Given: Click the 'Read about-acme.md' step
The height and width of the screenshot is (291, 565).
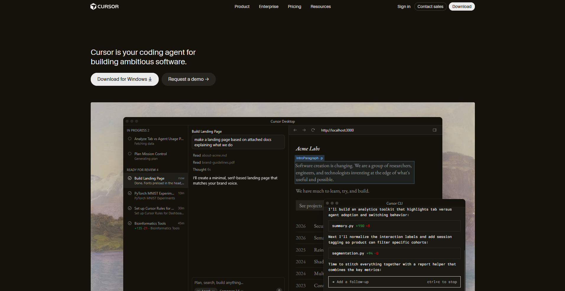Looking at the screenshot, I should 210,155.
